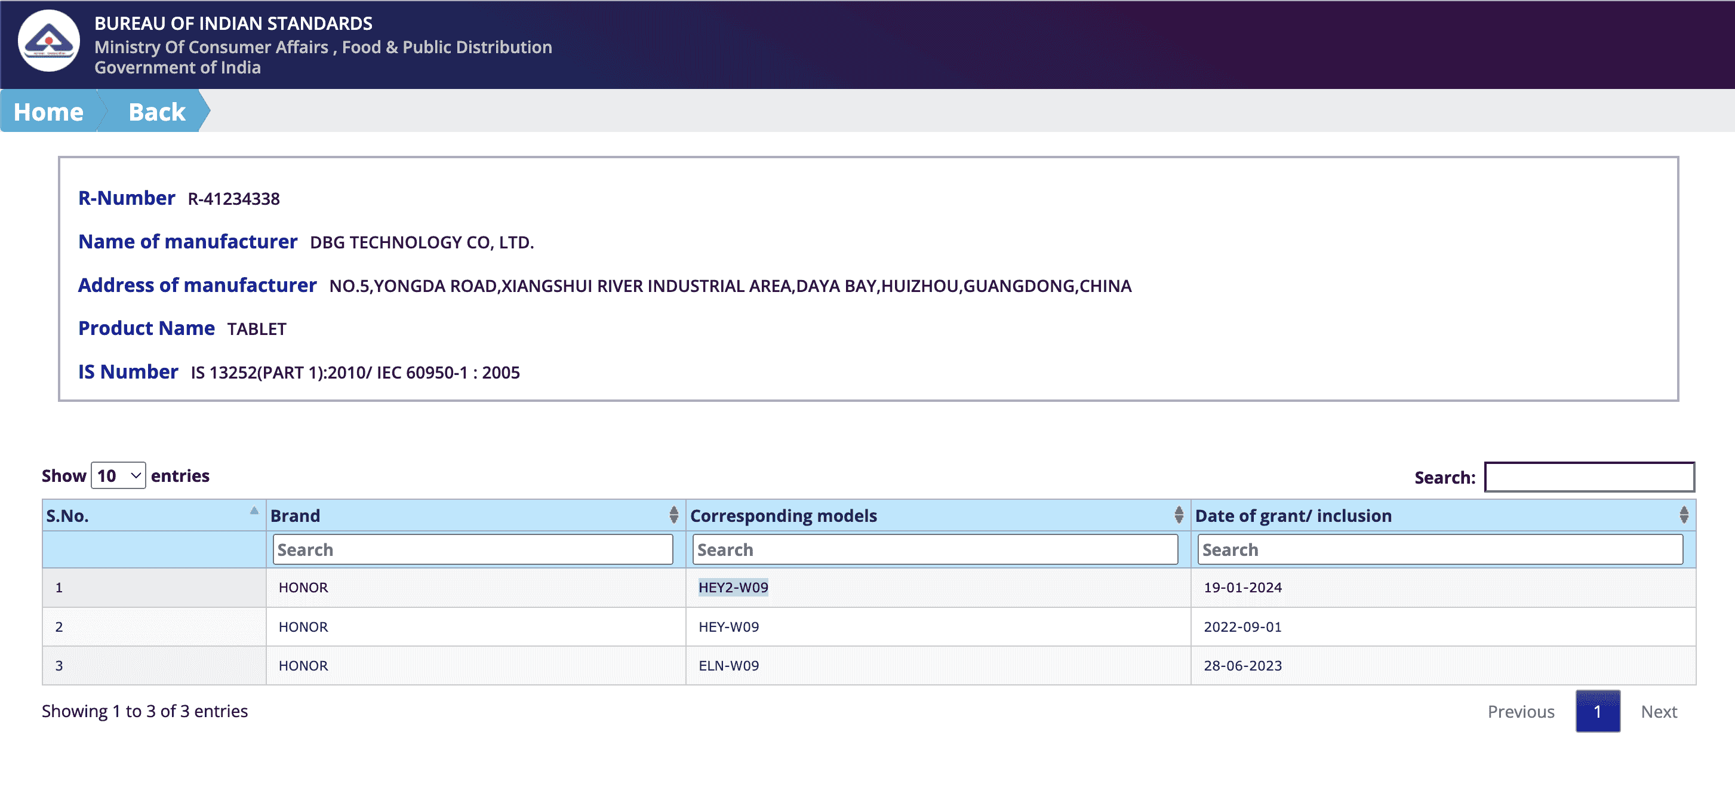The width and height of the screenshot is (1735, 787).
Task: Sort table by S.No. arrow icon
Action: pyautogui.click(x=254, y=511)
